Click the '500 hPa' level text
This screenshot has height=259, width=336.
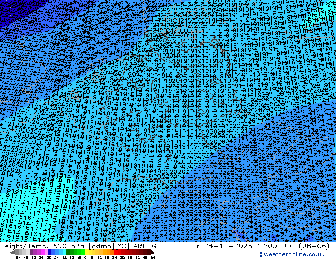coord(69,246)
